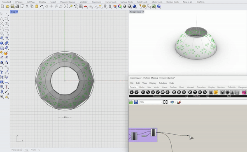Click the blue Render sphere icon

tap(134, 7)
